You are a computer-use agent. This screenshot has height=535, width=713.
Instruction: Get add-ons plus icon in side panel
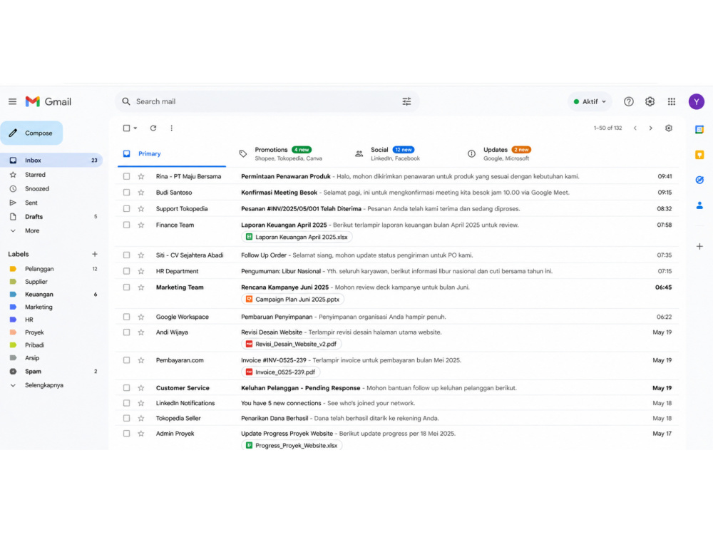click(x=699, y=246)
